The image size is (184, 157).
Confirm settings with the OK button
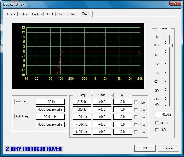coord(145,148)
